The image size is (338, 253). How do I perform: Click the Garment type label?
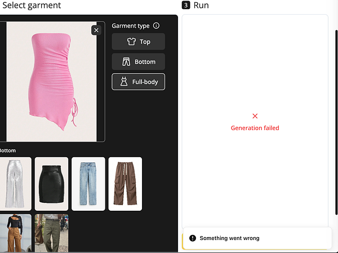131,26
